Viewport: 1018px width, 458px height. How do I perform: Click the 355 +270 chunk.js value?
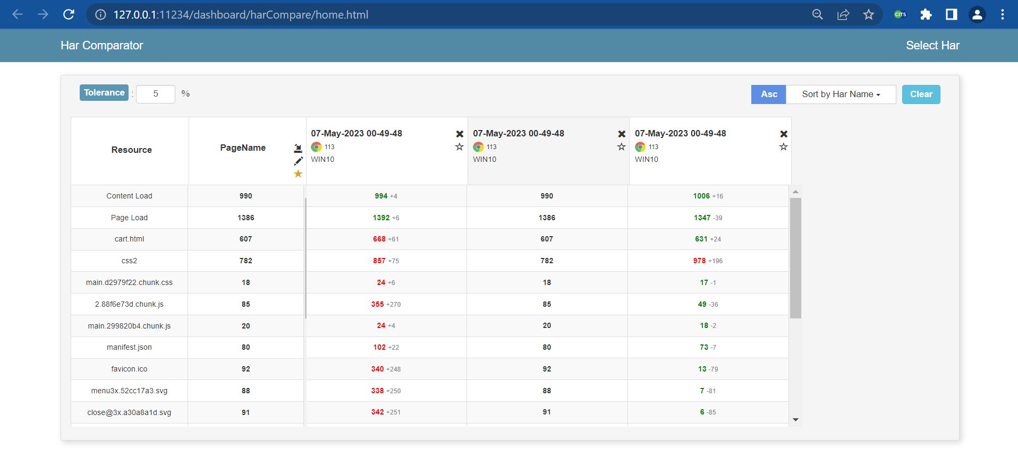[386, 305]
